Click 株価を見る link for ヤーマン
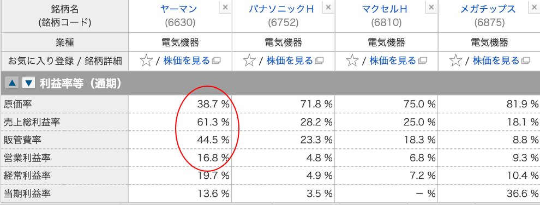540x205 pixels. point(187,61)
